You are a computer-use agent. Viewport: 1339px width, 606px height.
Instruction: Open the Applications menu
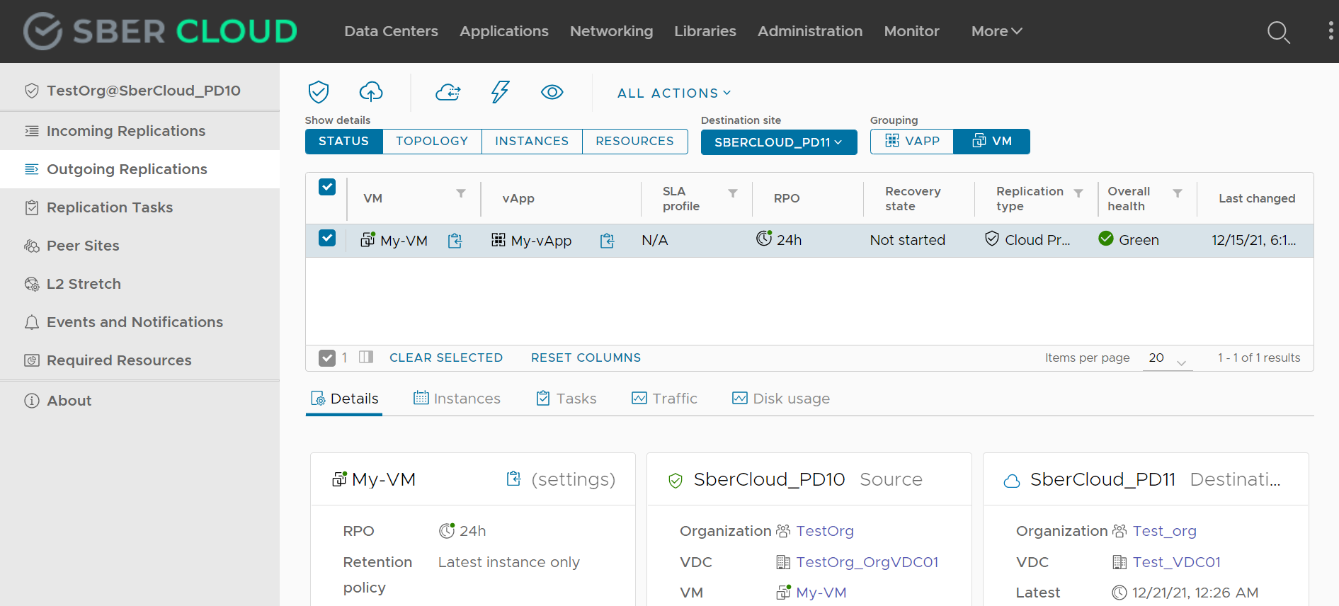(x=504, y=31)
